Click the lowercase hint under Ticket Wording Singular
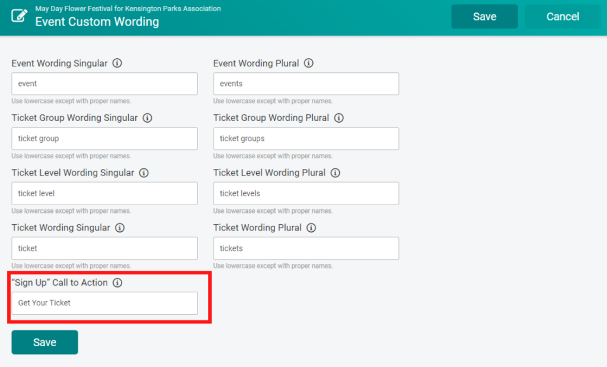 (71, 266)
